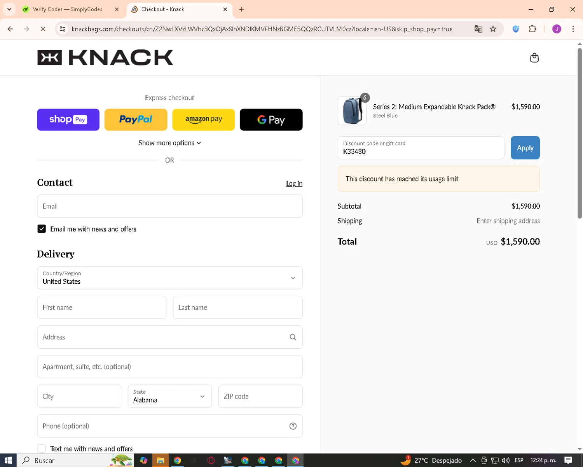This screenshot has height=467, width=583.
Task: Expand Show more options for express checkout
Action: [169, 143]
